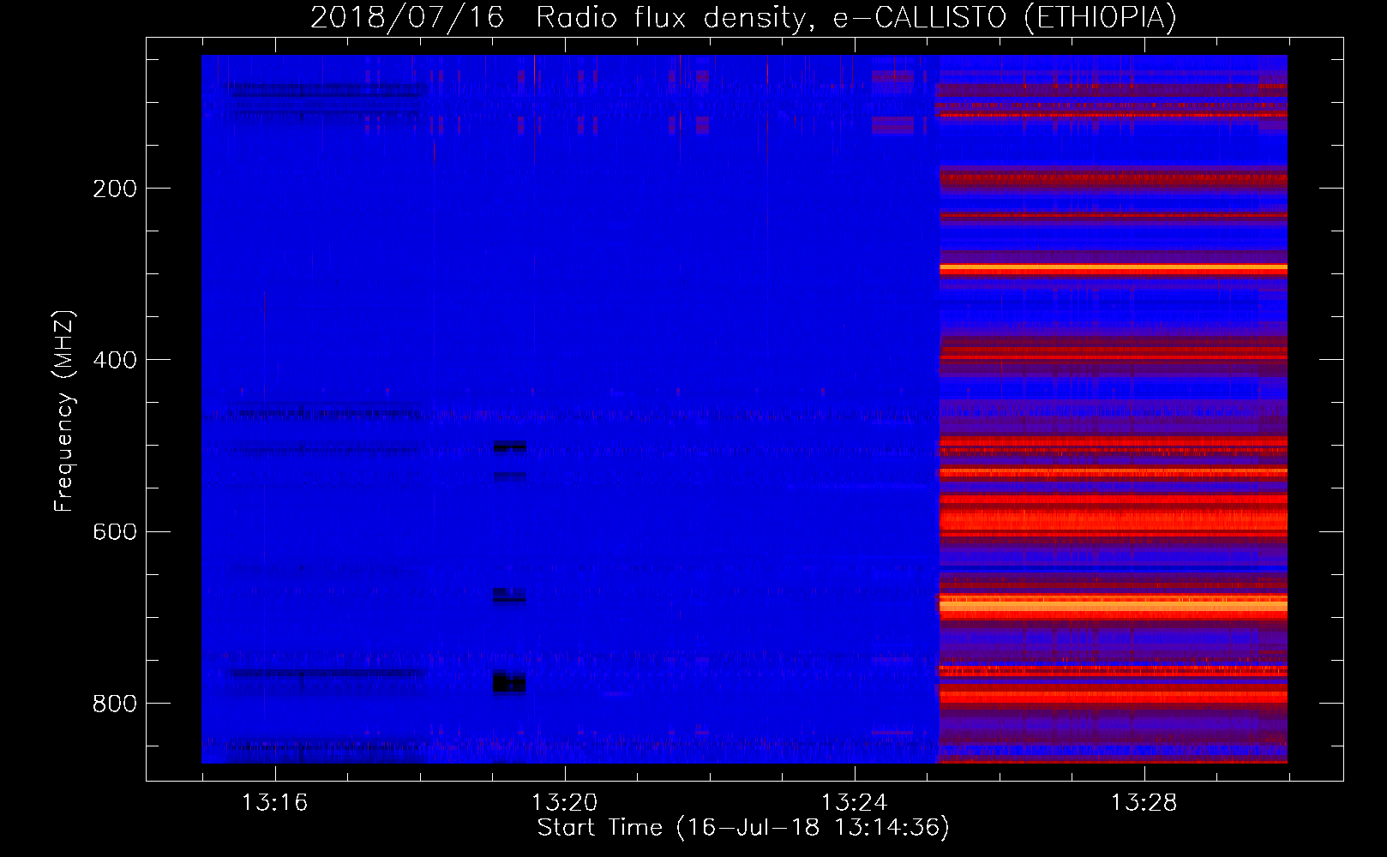Click the 200 frequency tick label
This screenshot has width=1387, height=857.
[x=114, y=189]
